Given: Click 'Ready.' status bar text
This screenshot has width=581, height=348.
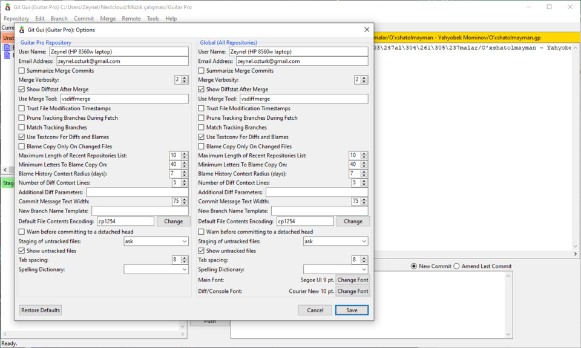Looking at the screenshot, I should click(9, 344).
